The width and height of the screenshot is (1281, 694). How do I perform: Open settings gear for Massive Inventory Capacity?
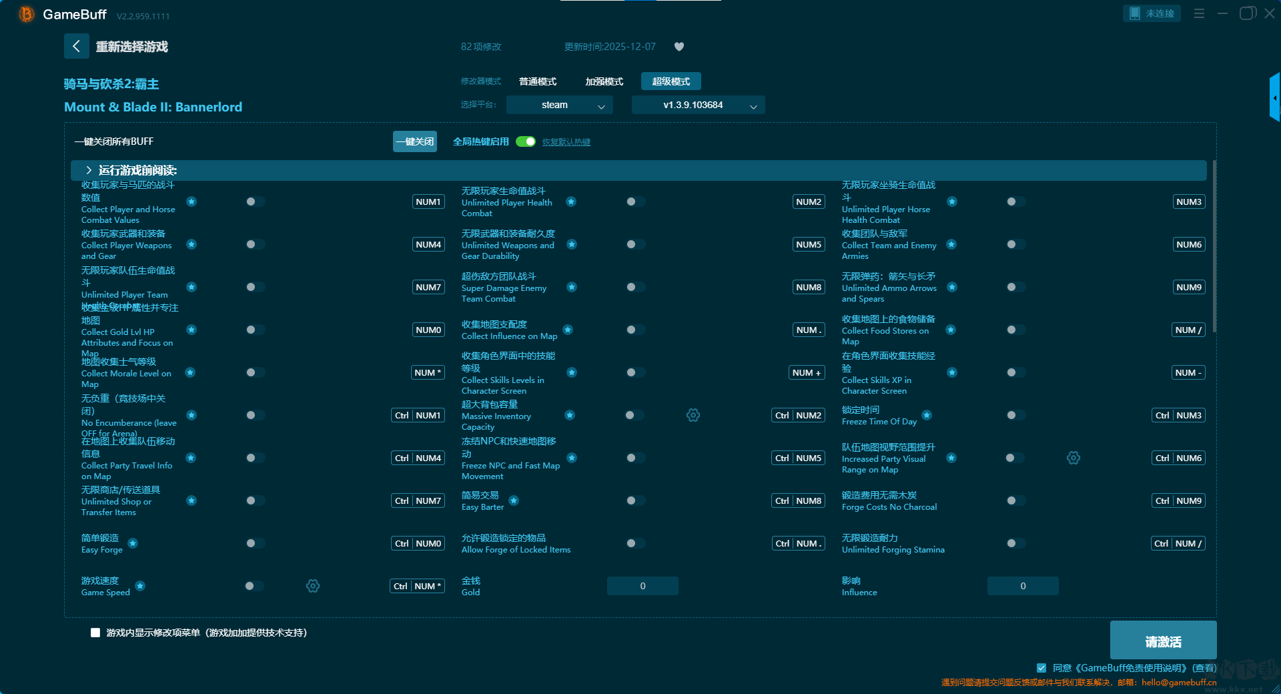(x=693, y=415)
